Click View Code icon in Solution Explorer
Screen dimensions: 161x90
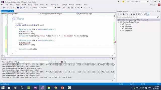click(x=143, y=14)
